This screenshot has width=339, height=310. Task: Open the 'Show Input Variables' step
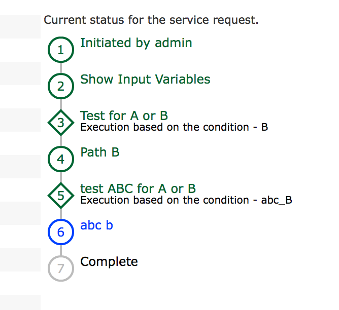(145, 79)
